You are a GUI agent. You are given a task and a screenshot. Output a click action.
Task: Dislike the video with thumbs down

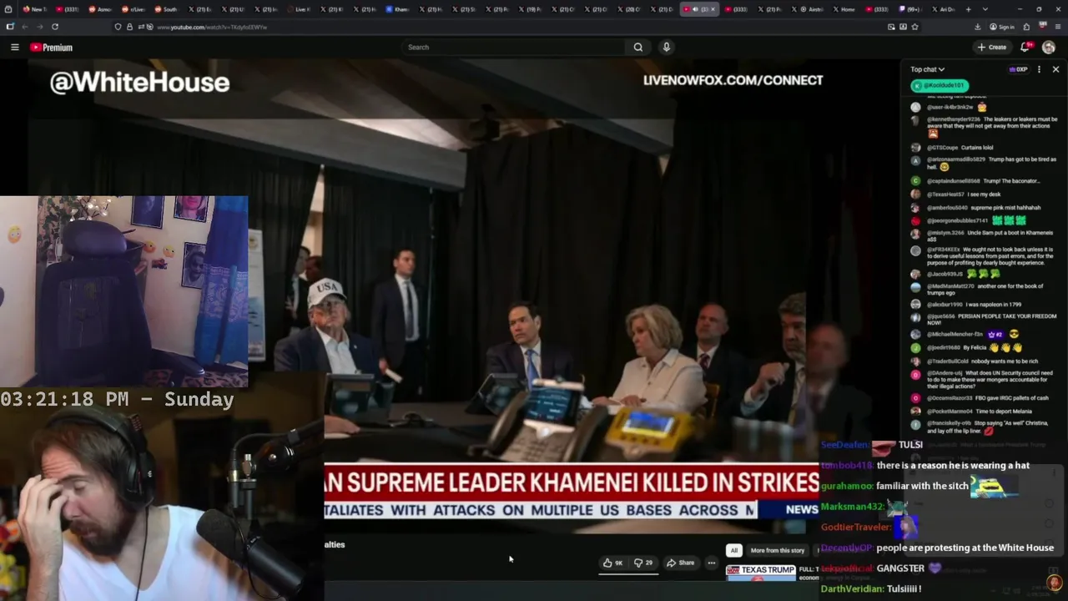[642, 563]
